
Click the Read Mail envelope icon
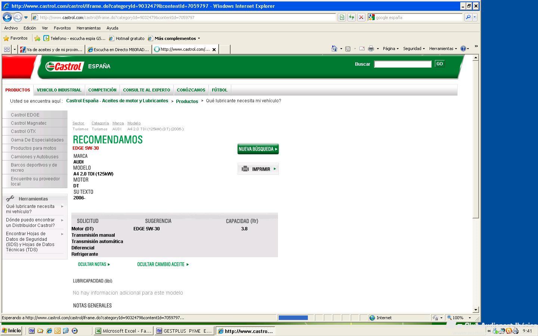pyautogui.click(x=362, y=49)
